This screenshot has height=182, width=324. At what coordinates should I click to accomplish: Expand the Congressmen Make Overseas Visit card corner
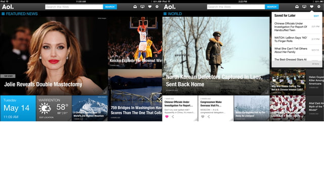point(231,119)
